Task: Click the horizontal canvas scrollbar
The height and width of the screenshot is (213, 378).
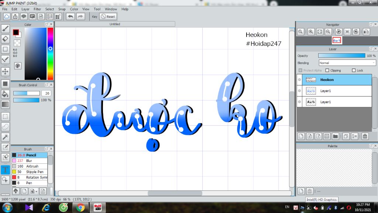Action: click(x=175, y=193)
